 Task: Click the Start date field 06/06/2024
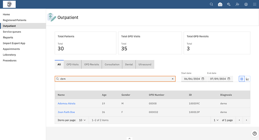pyautogui.click(x=194, y=79)
